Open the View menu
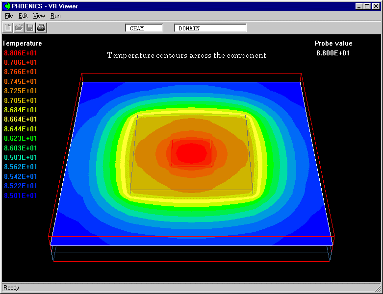The image size is (383, 294). [39, 16]
